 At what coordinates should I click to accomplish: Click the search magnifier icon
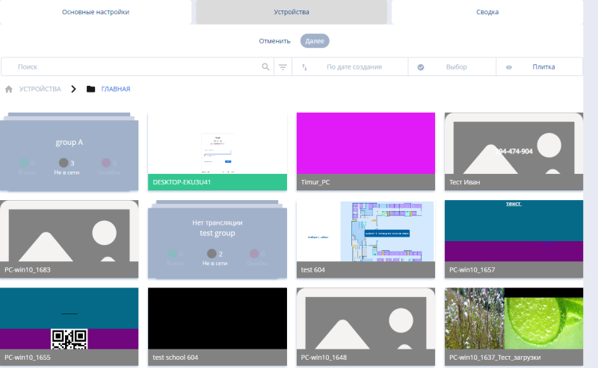pos(265,67)
